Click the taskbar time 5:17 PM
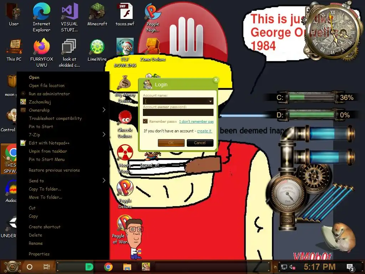Image resolution: width=365 pixels, height=274 pixels. tap(320, 267)
